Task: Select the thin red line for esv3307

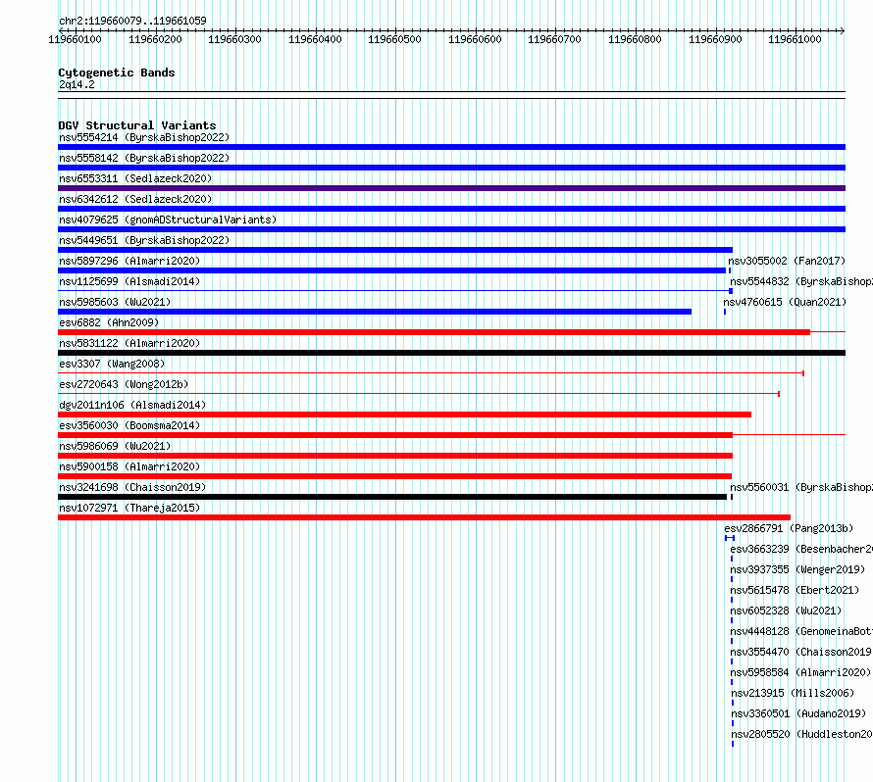Action: click(x=431, y=373)
